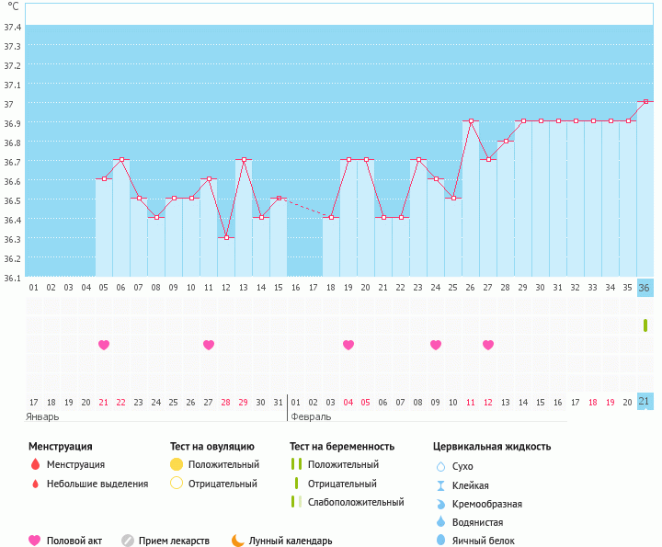Select the Клейкая cervical fluid icon

tap(440, 485)
